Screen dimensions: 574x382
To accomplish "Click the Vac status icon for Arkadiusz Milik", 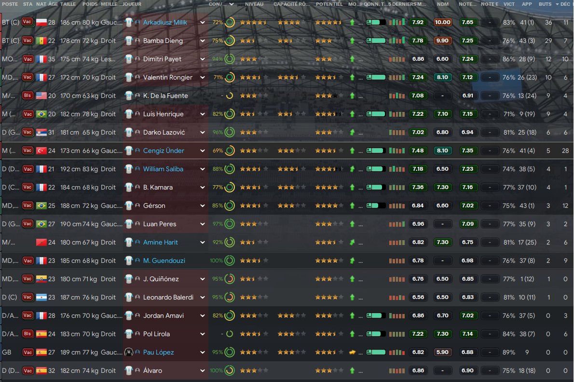I will pyautogui.click(x=27, y=22).
